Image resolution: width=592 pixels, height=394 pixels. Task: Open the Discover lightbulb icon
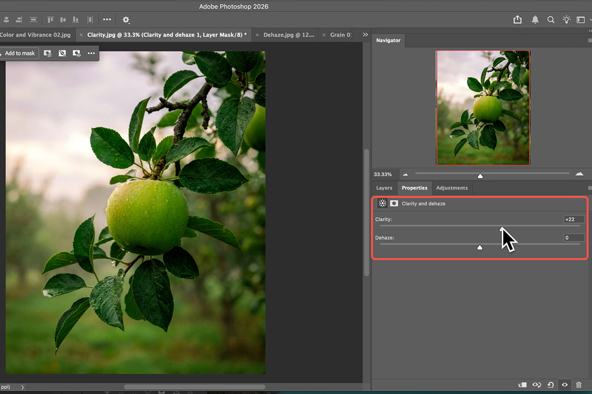pos(566,20)
